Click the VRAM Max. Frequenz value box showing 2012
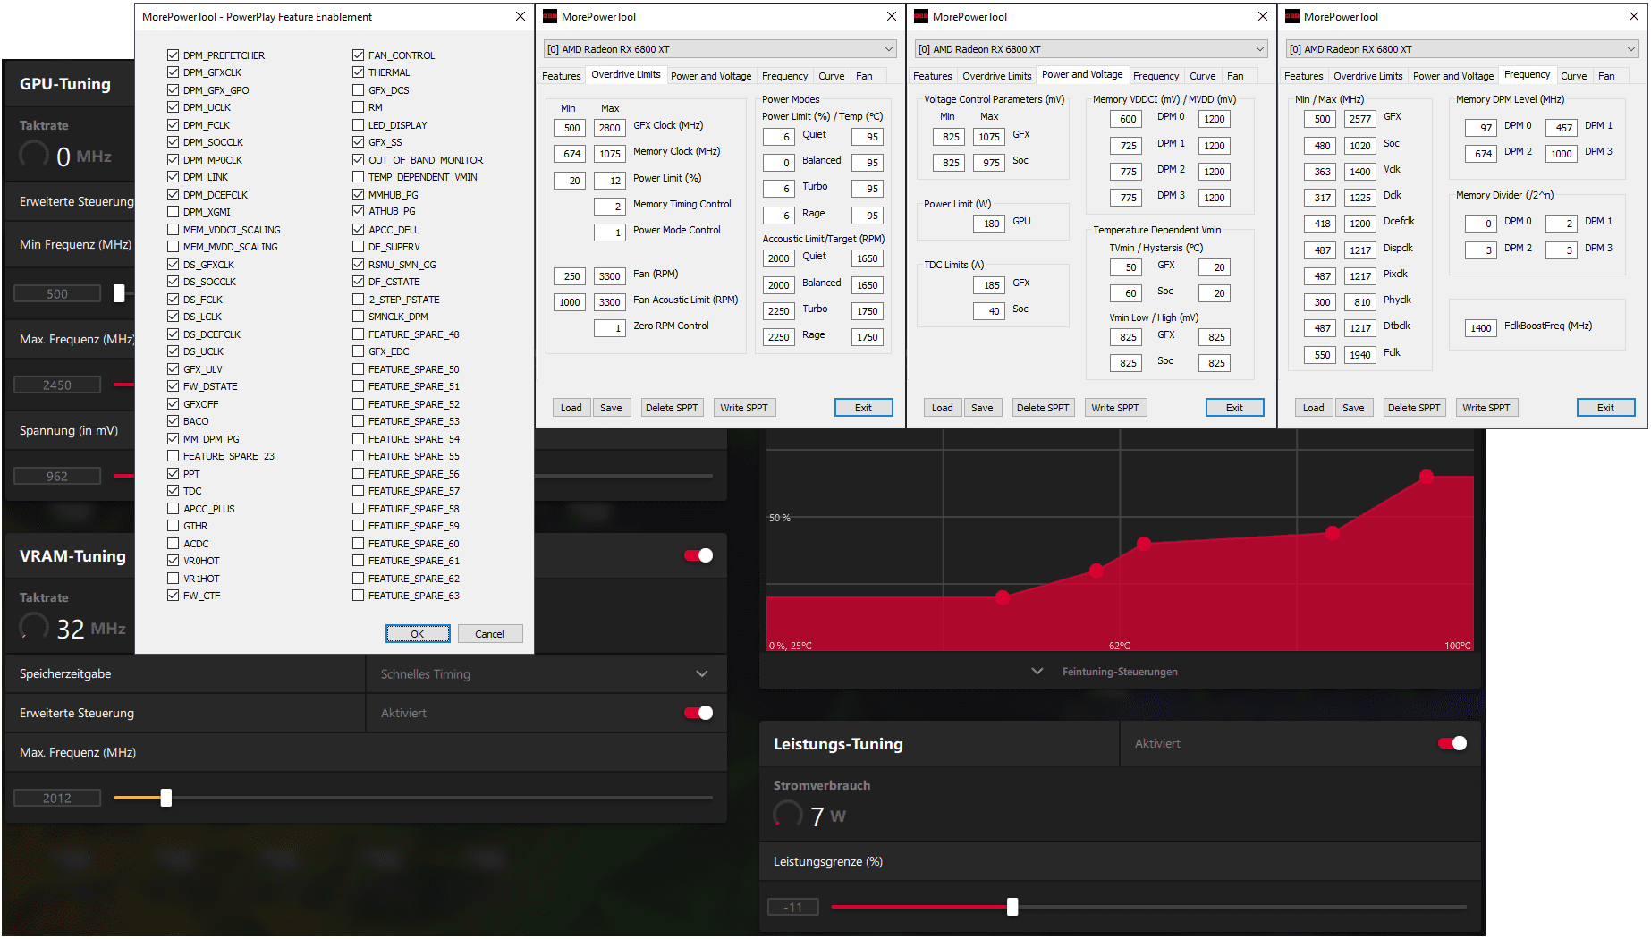 [x=57, y=798]
